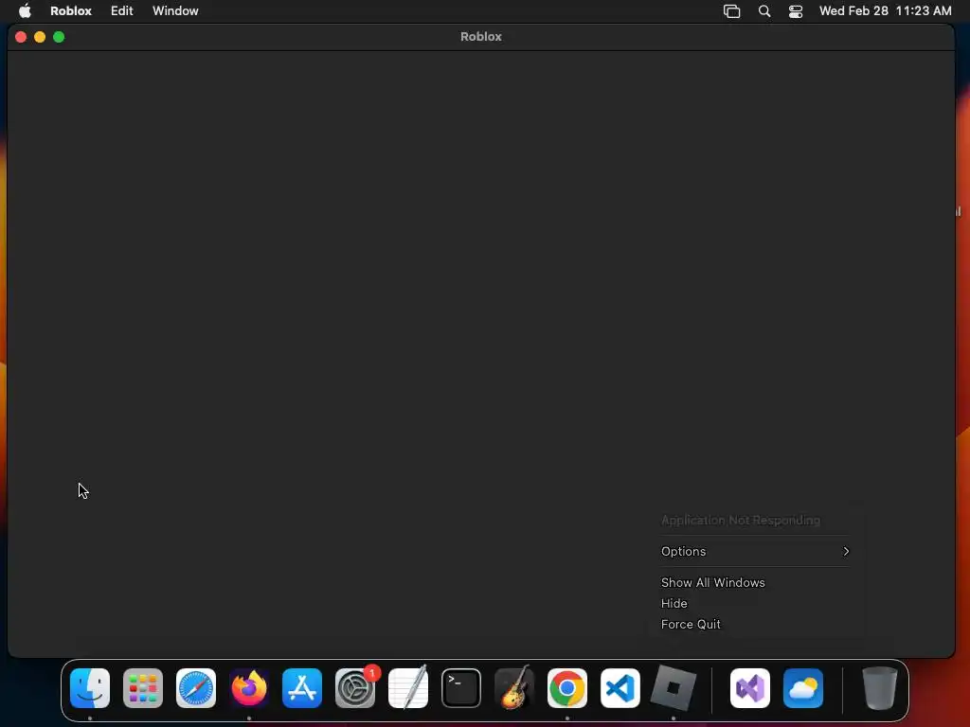Minimize the Roblox window with yellow button
Screen dimensions: 970x727
click(x=40, y=37)
